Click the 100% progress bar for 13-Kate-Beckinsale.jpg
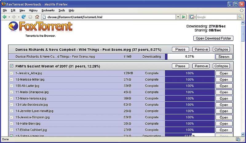Screen dimensions: 246x143 coord(190,105)
